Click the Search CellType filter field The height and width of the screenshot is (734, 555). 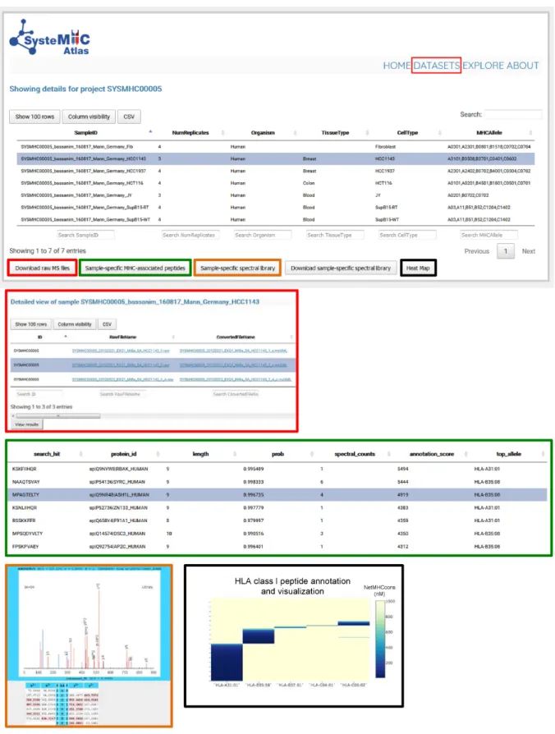point(407,235)
